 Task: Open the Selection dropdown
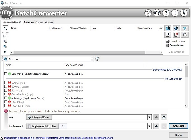point(92,59)
